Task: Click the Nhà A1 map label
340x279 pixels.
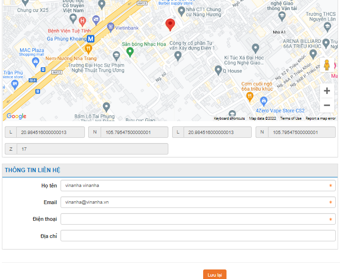Action: point(279,32)
